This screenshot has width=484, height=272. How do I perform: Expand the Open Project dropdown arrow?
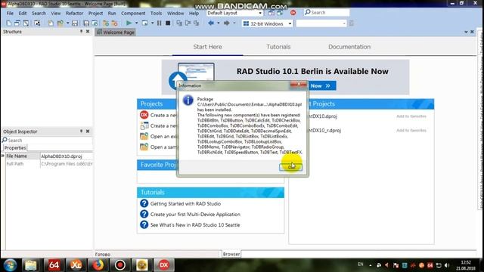click(x=67, y=23)
